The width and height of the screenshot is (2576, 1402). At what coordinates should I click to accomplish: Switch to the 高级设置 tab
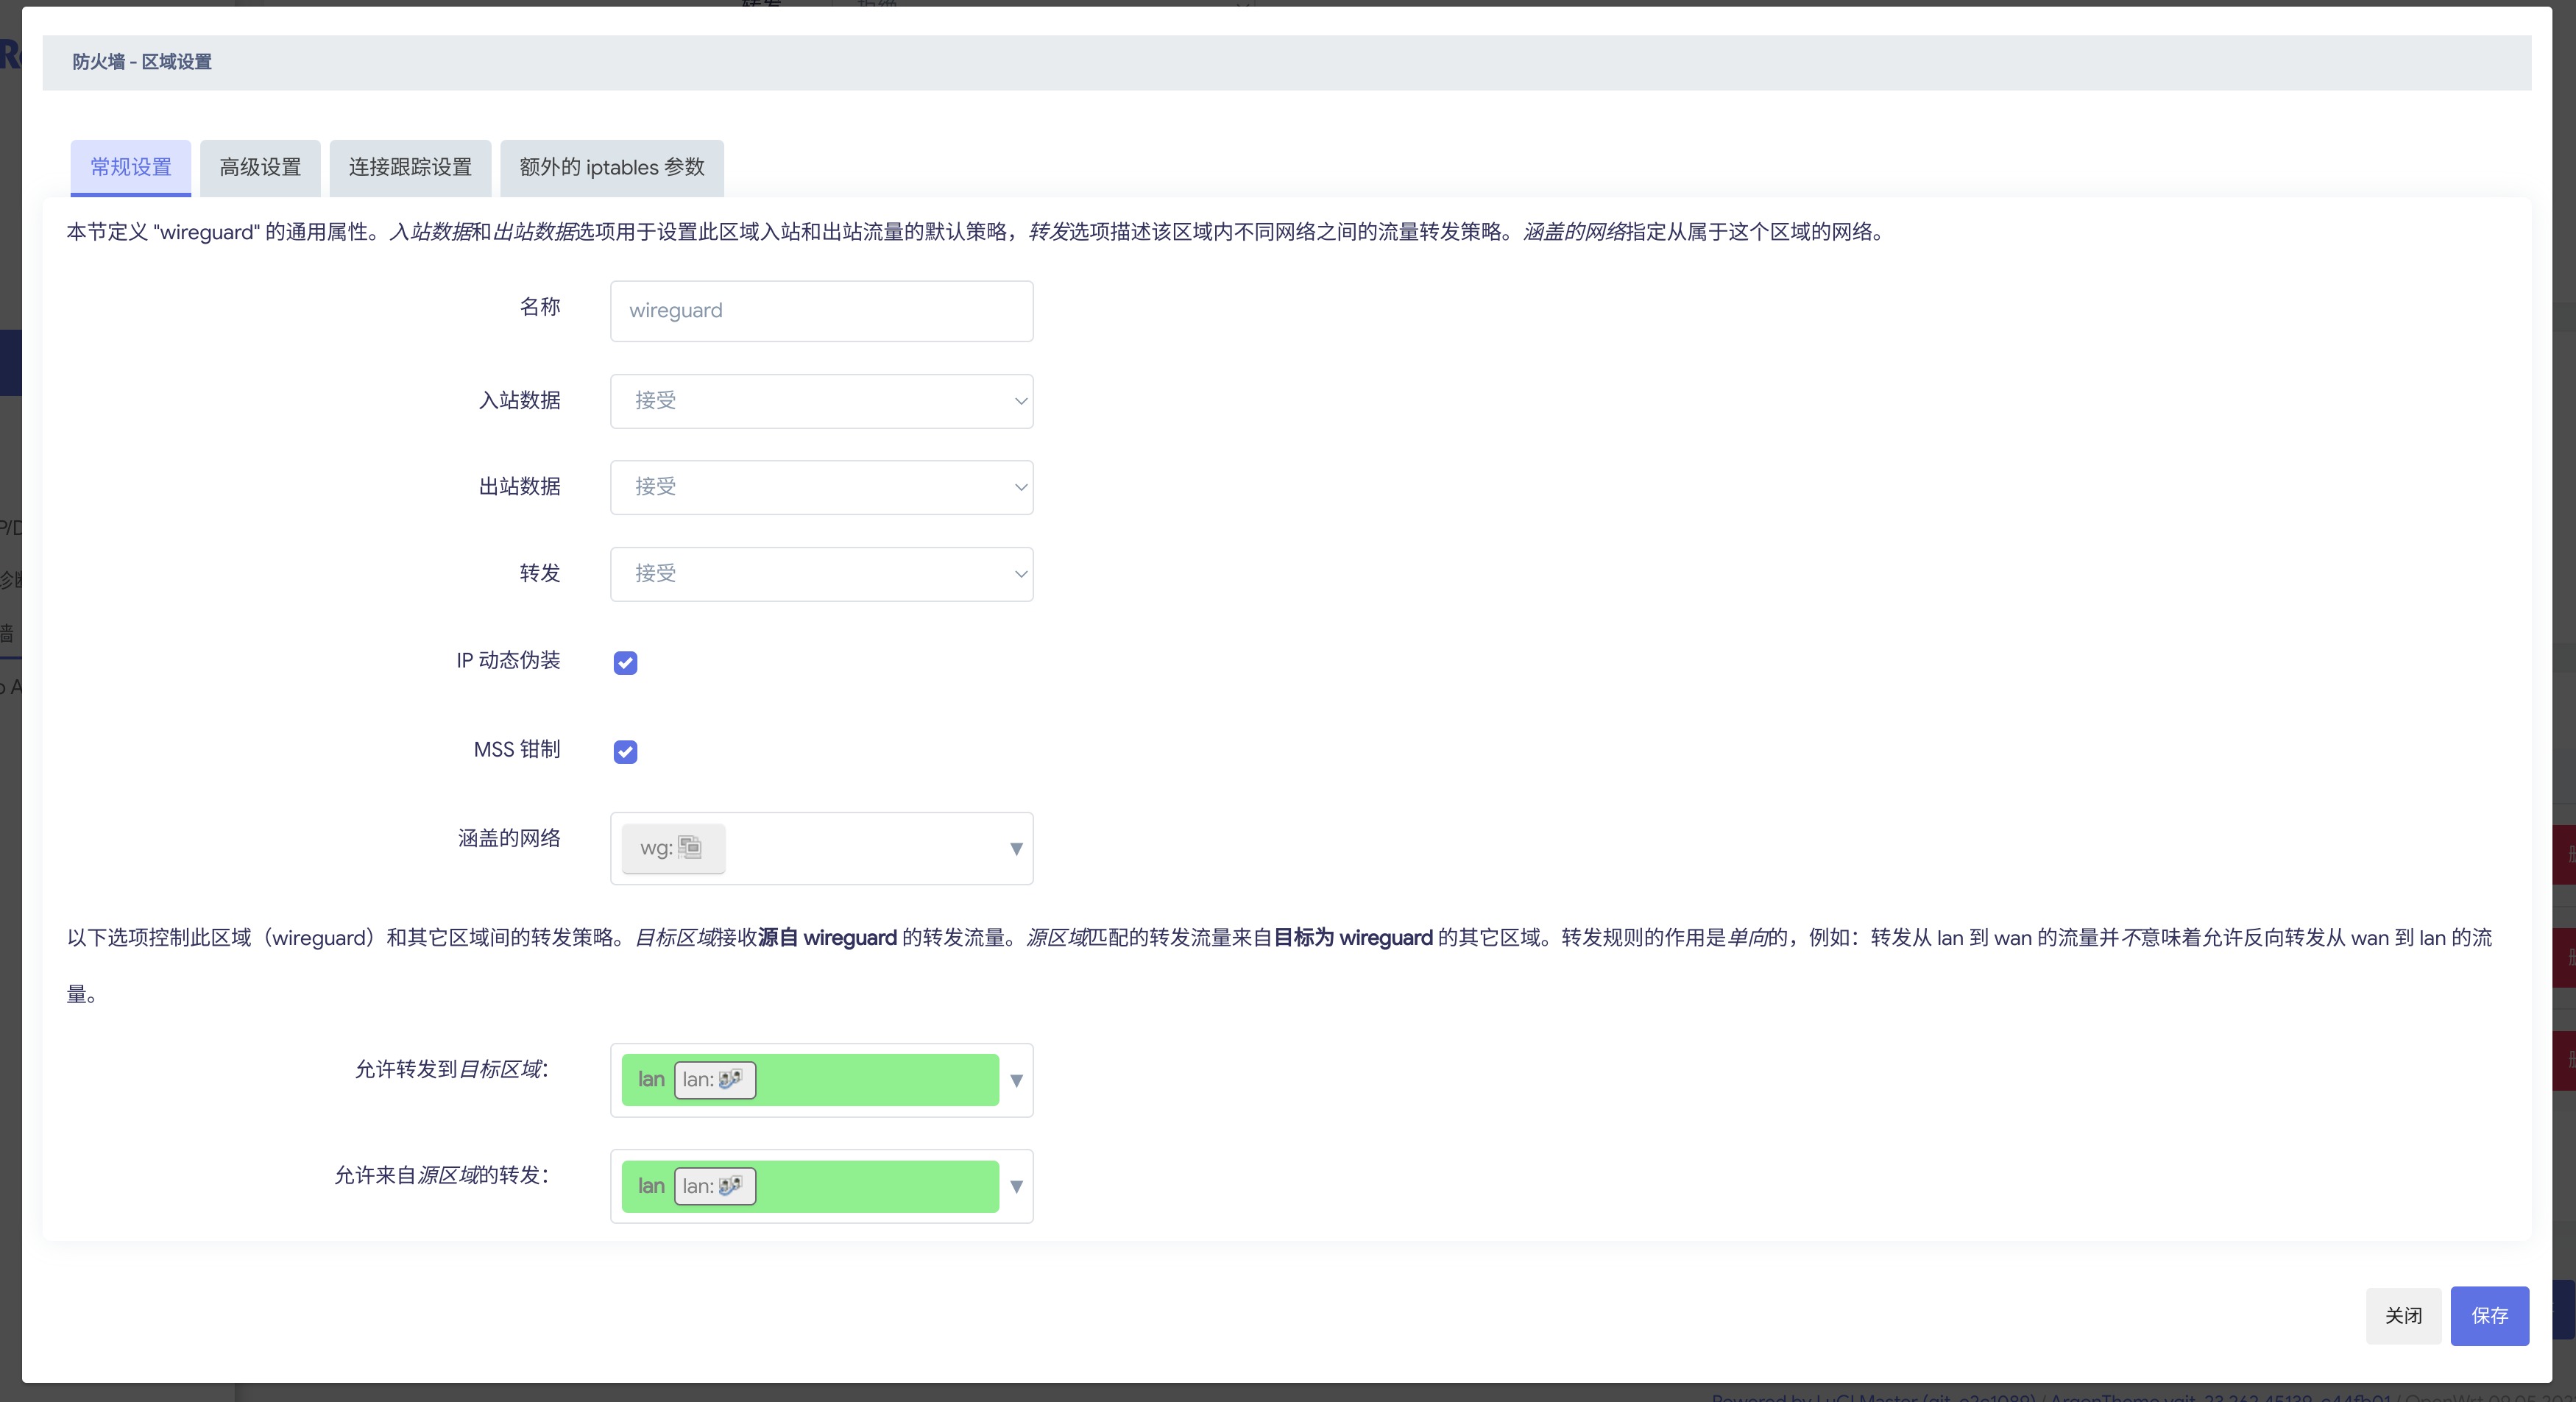coord(260,167)
